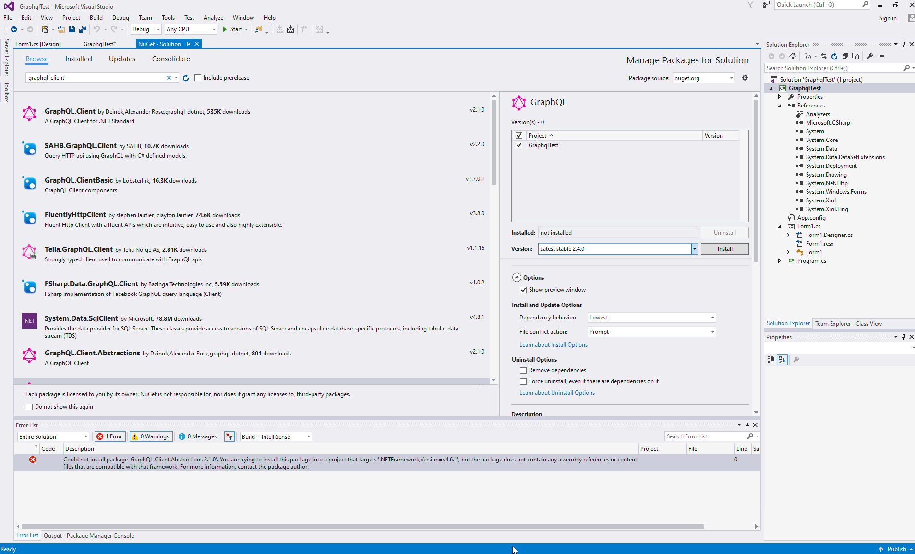Uncheck Show preview window option

pyautogui.click(x=523, y=290)
